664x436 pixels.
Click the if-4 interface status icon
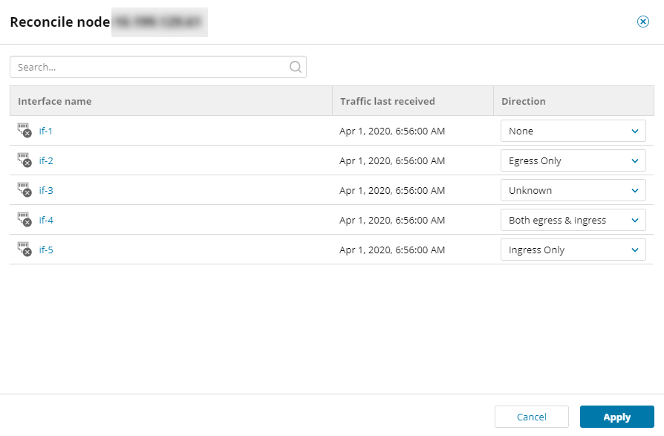point(25,221)
